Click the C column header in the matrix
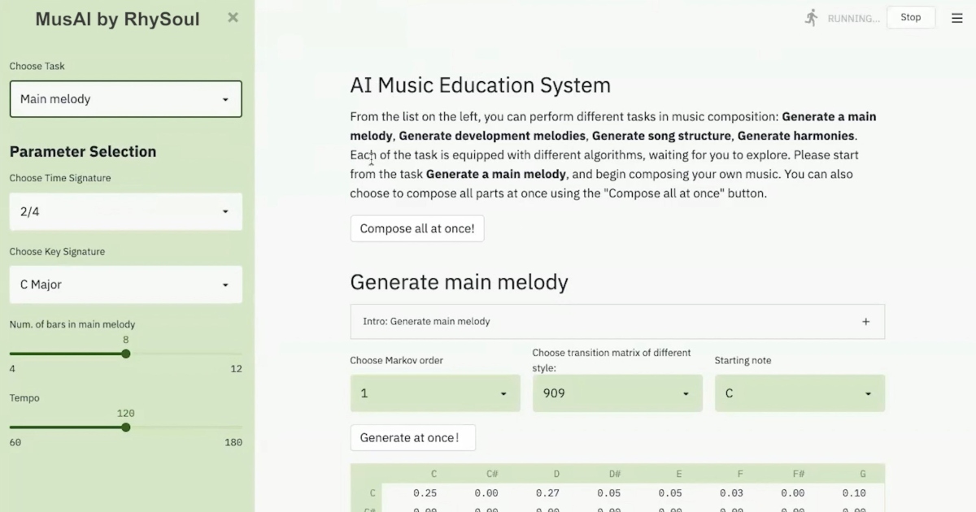The height and width of the screenshot is (512, 976). (434, 473)
